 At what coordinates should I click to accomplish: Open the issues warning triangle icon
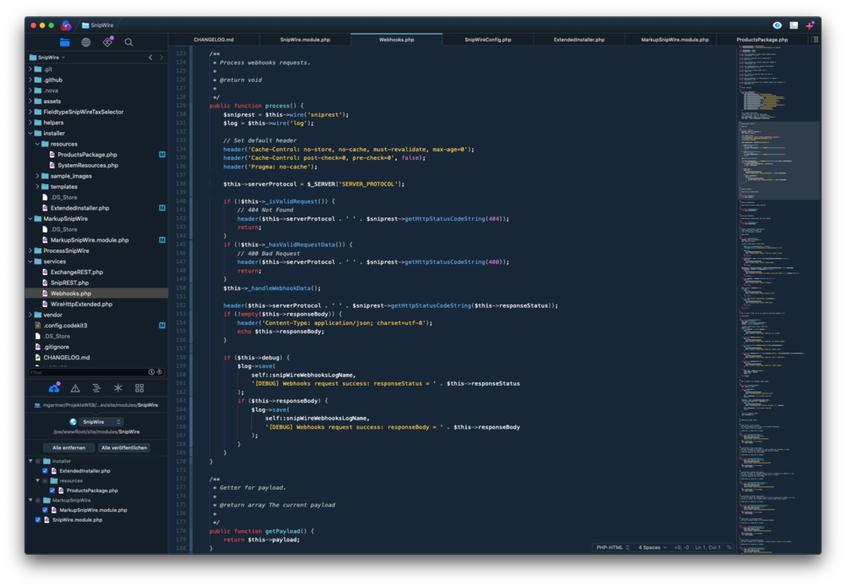pos(75,388)
